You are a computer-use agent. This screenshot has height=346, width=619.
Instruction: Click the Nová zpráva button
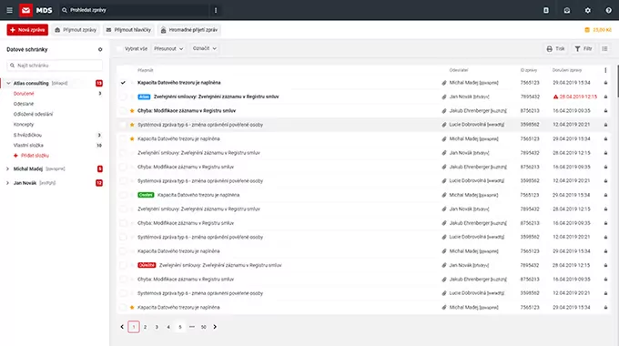[x=27, y=30]
